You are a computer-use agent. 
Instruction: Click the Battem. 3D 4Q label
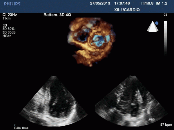pyautogui.click(x=57, y=15)
